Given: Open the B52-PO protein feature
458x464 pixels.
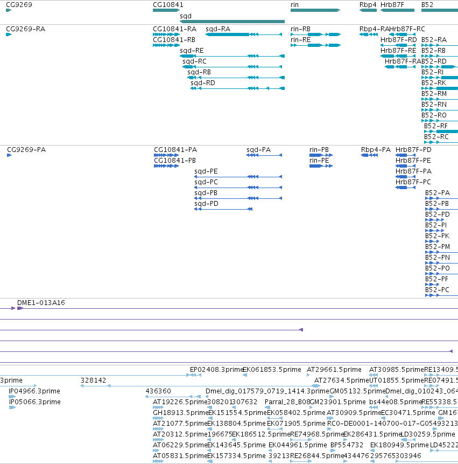Looking at the screenshot, I should [441, 274].
